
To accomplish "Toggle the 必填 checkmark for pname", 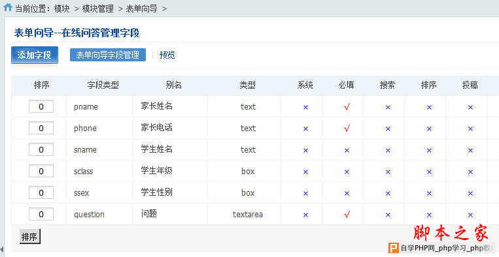I will click(x=347, y=107).
